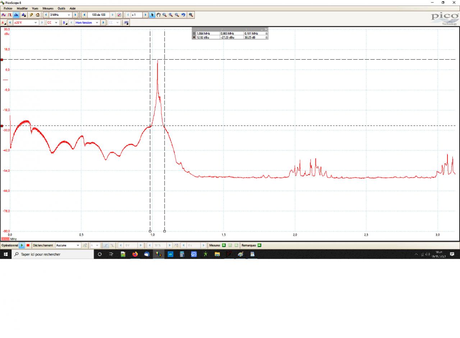Open the Aucune trigger mode dropdown
This screenshot has height=338, width=460.
coord(78,245)
